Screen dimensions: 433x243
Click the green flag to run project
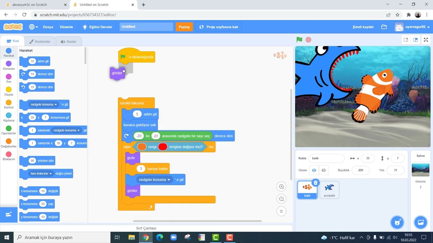click(299, 39)
